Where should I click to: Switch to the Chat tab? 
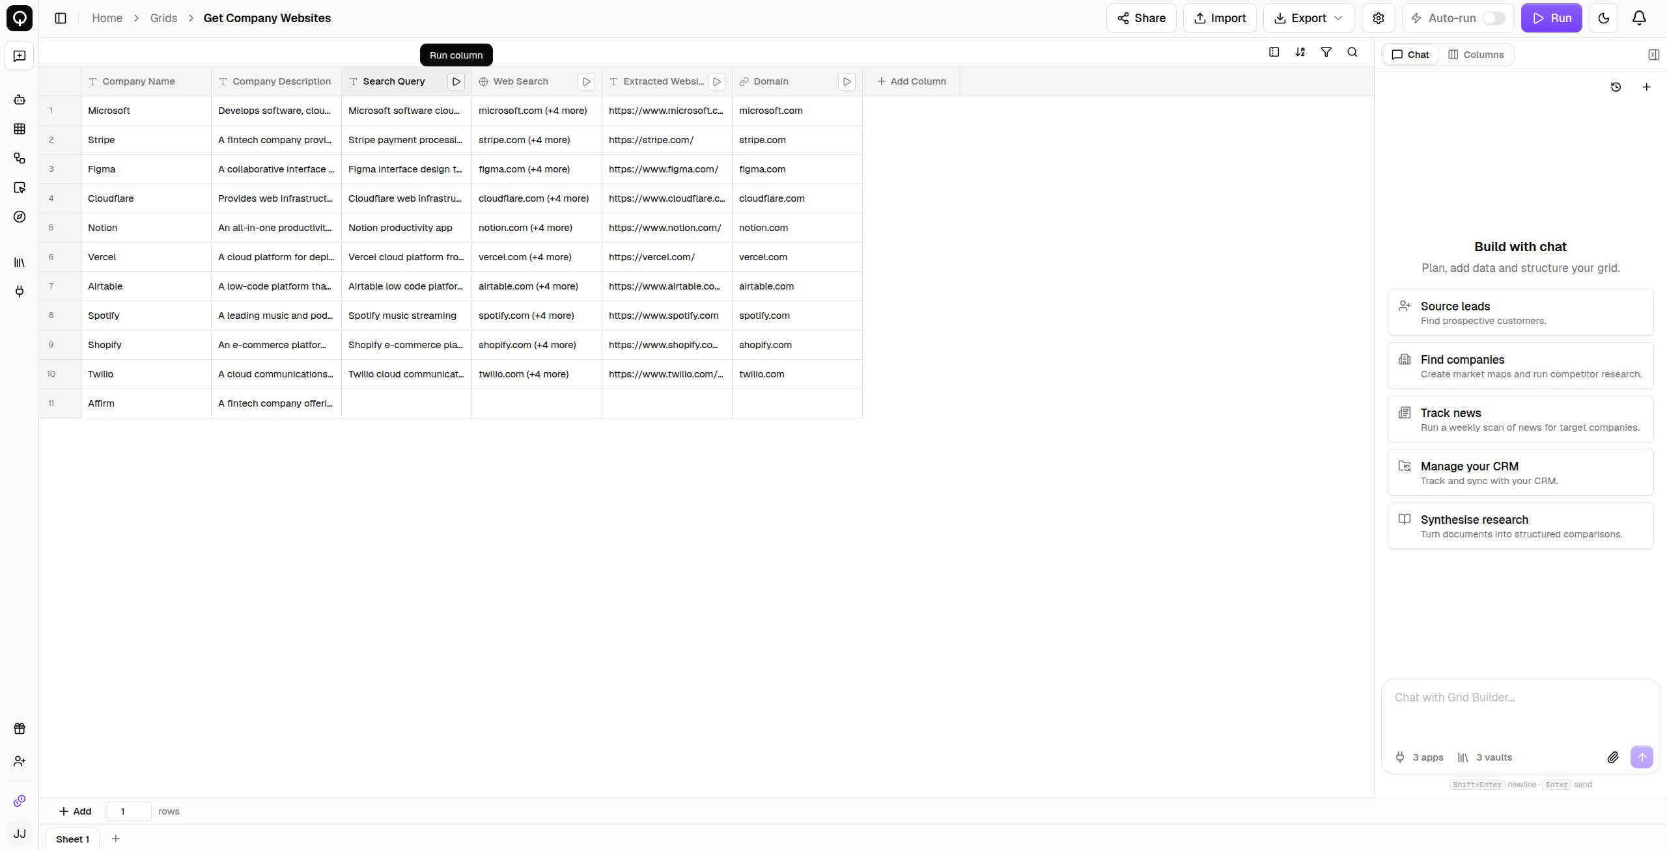(x=1410, y=55)
